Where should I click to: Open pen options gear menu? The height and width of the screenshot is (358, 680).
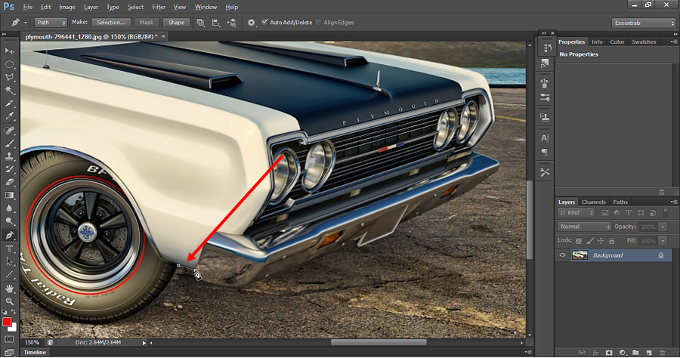[x=251, y=23]
